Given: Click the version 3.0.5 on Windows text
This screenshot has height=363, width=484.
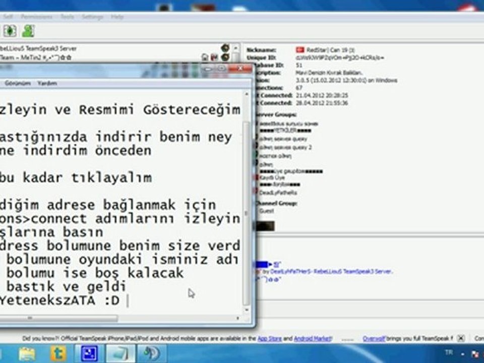Looking at the screenshot, I should (346, 80).
